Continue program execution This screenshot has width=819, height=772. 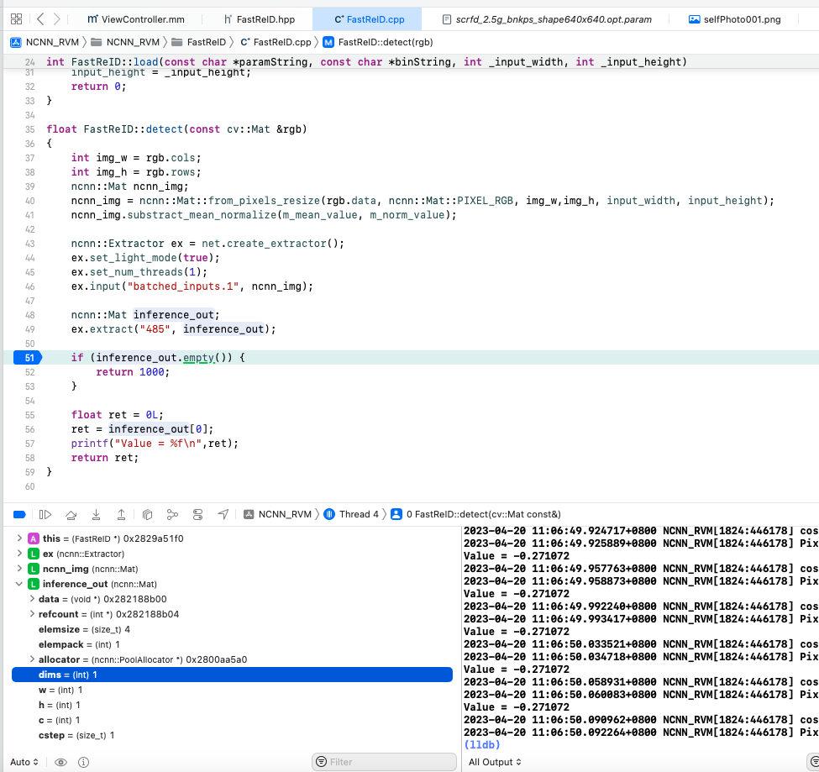(45, 514)
